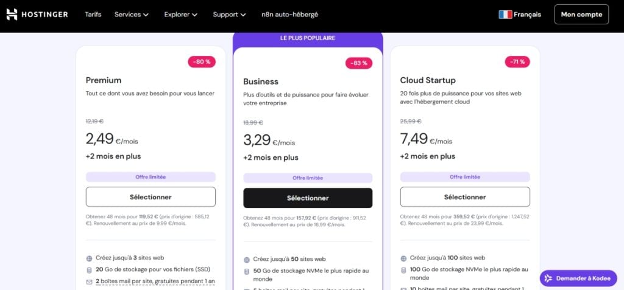Expand the Explorer dropdown menu

(x=181, y=15)
